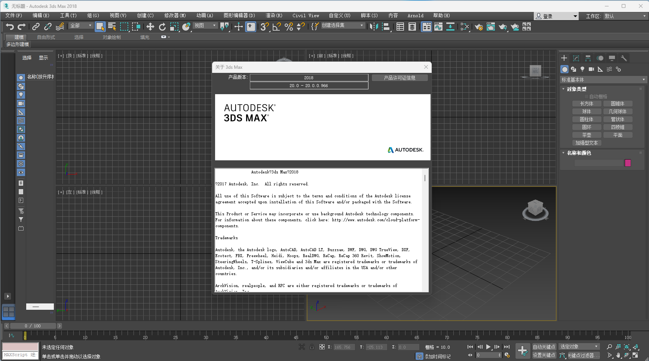Open the 渲染(R) menu

(x=273, y=16)
